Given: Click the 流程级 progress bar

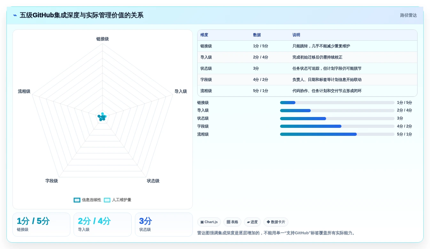Looking at the screenshot, I should (337, 134).
